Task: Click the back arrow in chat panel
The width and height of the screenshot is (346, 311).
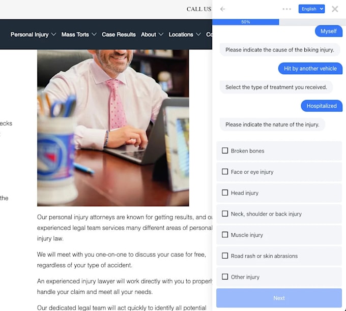Action: [223, 9]
